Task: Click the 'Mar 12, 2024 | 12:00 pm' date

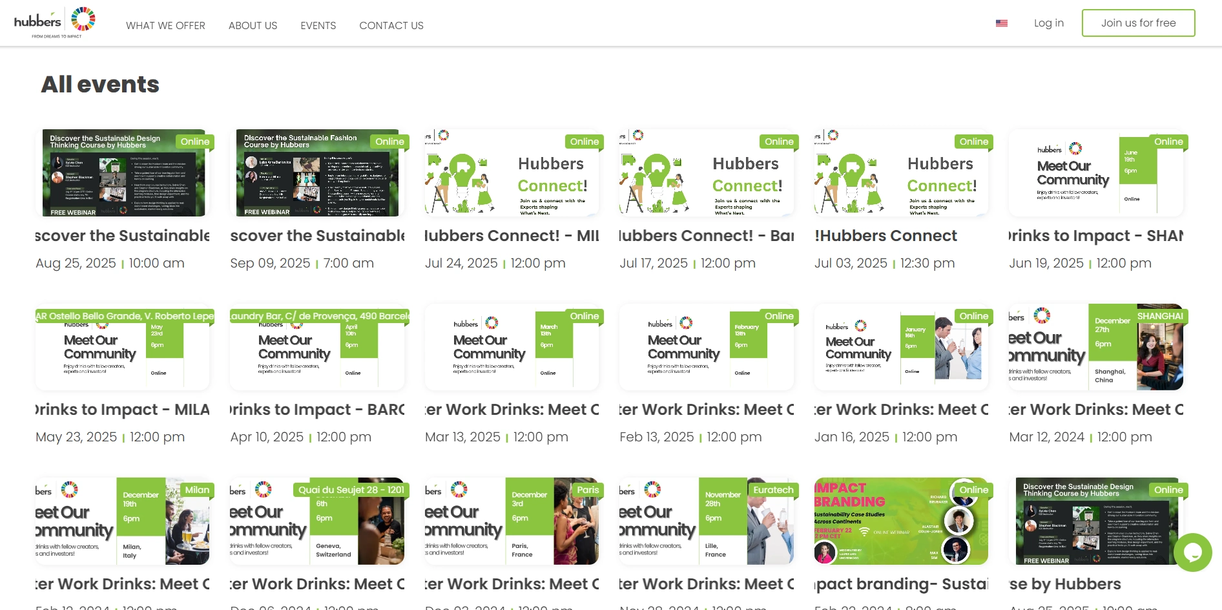Action: tap(1081, 437)
